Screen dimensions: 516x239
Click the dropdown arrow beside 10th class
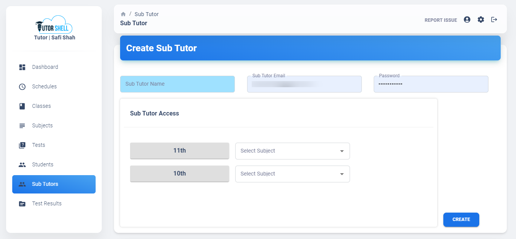342,174
